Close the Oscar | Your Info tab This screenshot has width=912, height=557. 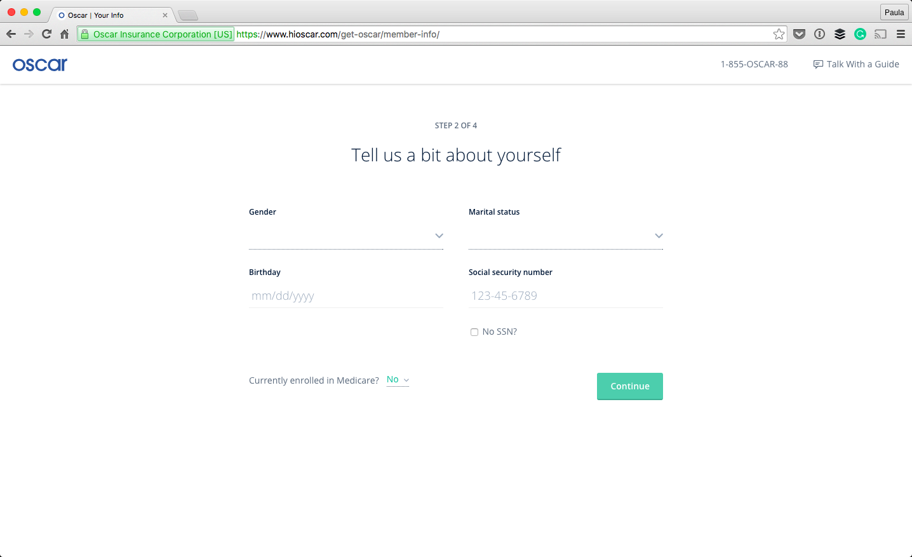(165, 15)
